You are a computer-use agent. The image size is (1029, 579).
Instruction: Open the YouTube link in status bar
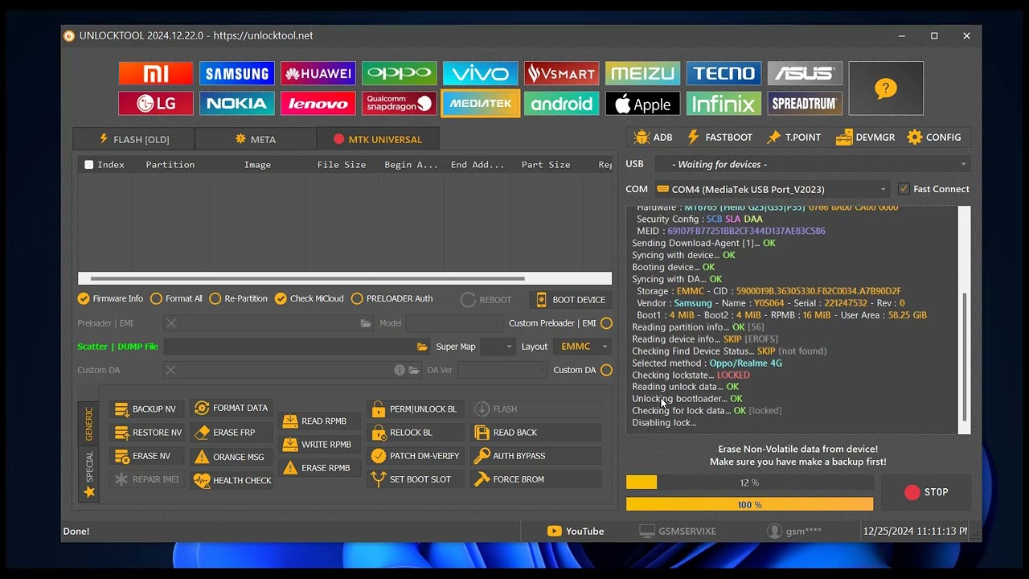click(576, 531)
